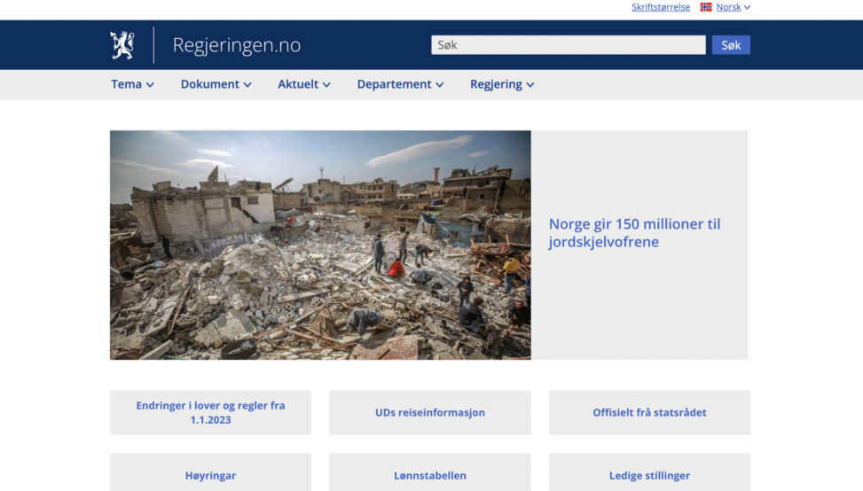Open 'Offisielt frå statsrådet' tile
863x491 pixels.
pos(649,412)
